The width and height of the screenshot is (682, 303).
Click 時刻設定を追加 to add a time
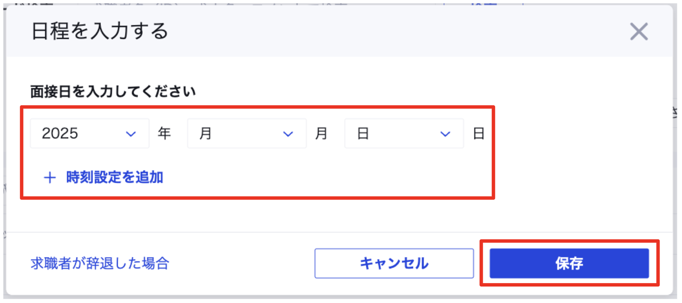pos(115,177)
